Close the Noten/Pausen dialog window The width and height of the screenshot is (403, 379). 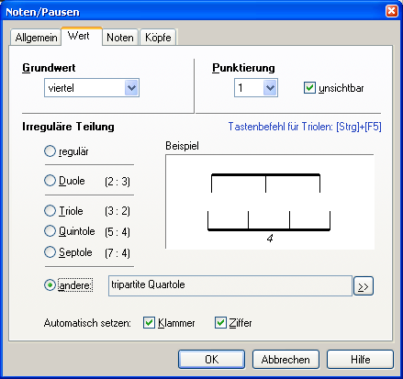click(x=392, y=11)
